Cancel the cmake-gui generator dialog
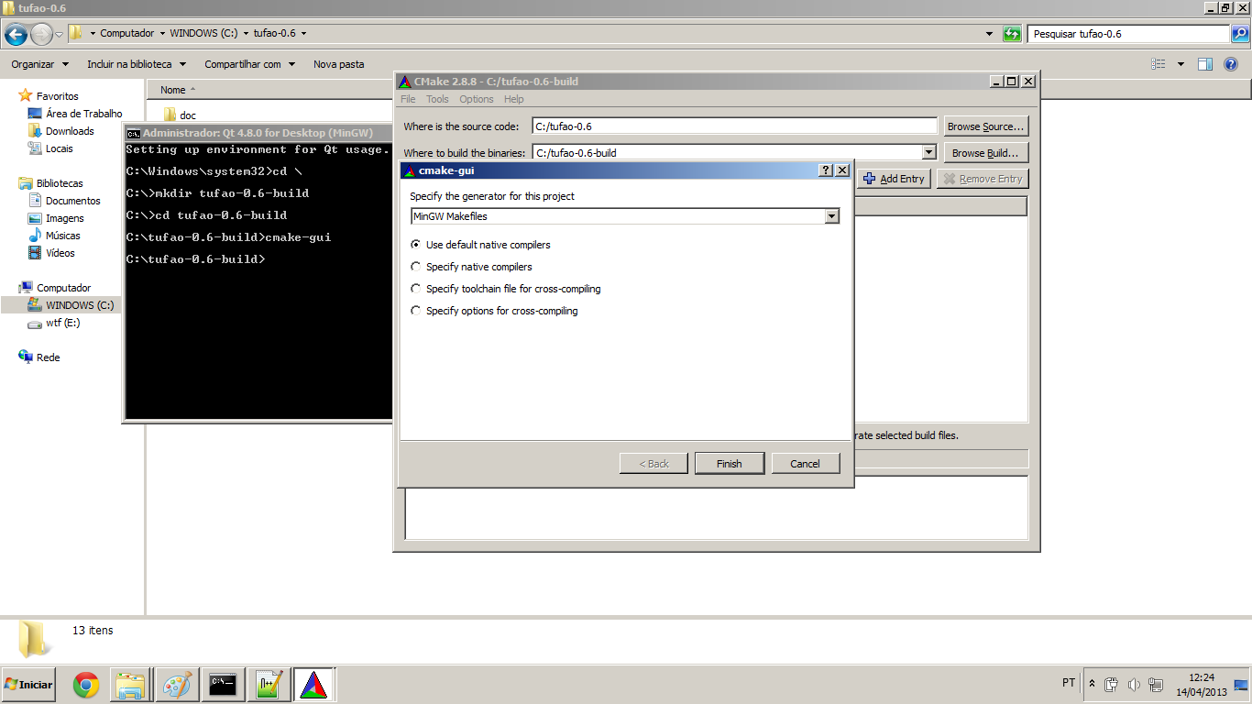Screen dimensions: 1252x704 805,464
